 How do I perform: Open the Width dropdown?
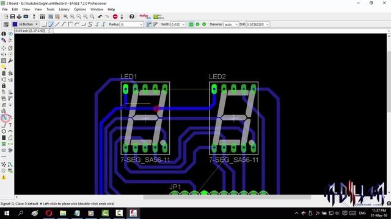pos(183,24)
